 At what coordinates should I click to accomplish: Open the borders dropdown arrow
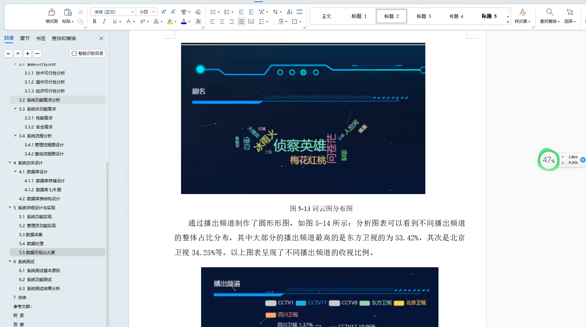coord(300,22)
